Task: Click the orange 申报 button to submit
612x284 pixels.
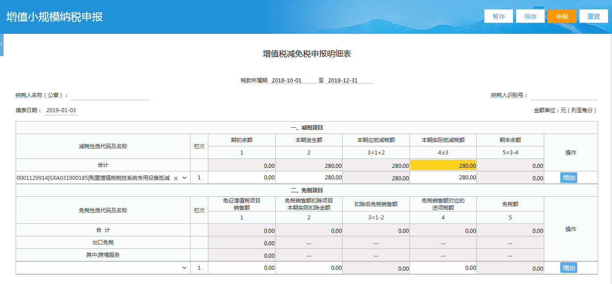Action: pos(562,16)
